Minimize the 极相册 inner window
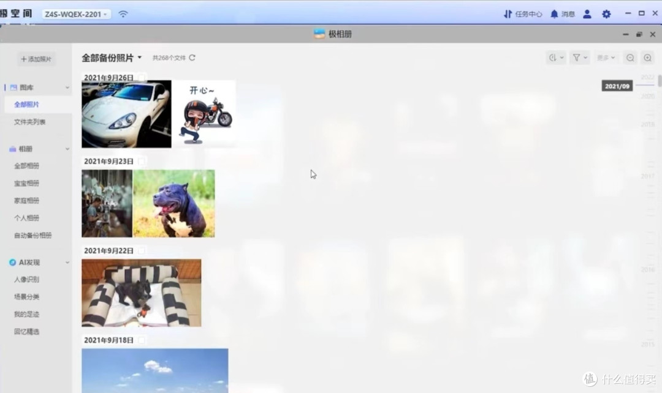Image resolution: width=662 pixels, height=393 pixels. [x=625, y=34]
